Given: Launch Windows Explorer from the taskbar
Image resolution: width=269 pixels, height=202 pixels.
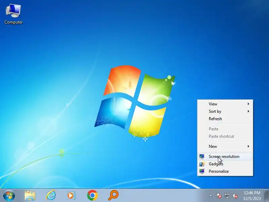Looking at the screenshot, I should point(30,196).
